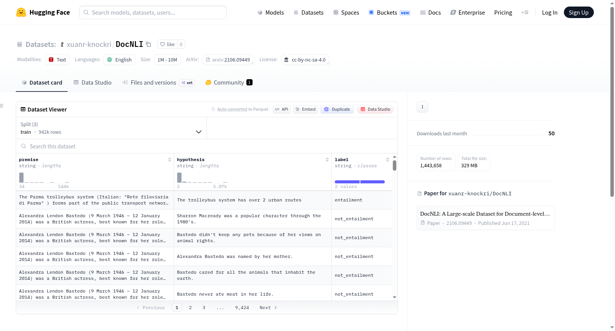Screen dimensions: 615x331
Task: Click the Text modality tag
Action: [x=57, y=60]
